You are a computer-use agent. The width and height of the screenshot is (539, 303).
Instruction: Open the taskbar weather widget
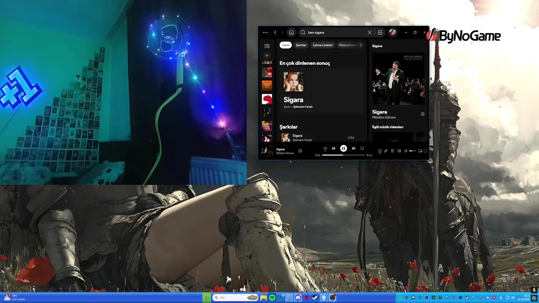pyautogui.click(x=15, y=298)
